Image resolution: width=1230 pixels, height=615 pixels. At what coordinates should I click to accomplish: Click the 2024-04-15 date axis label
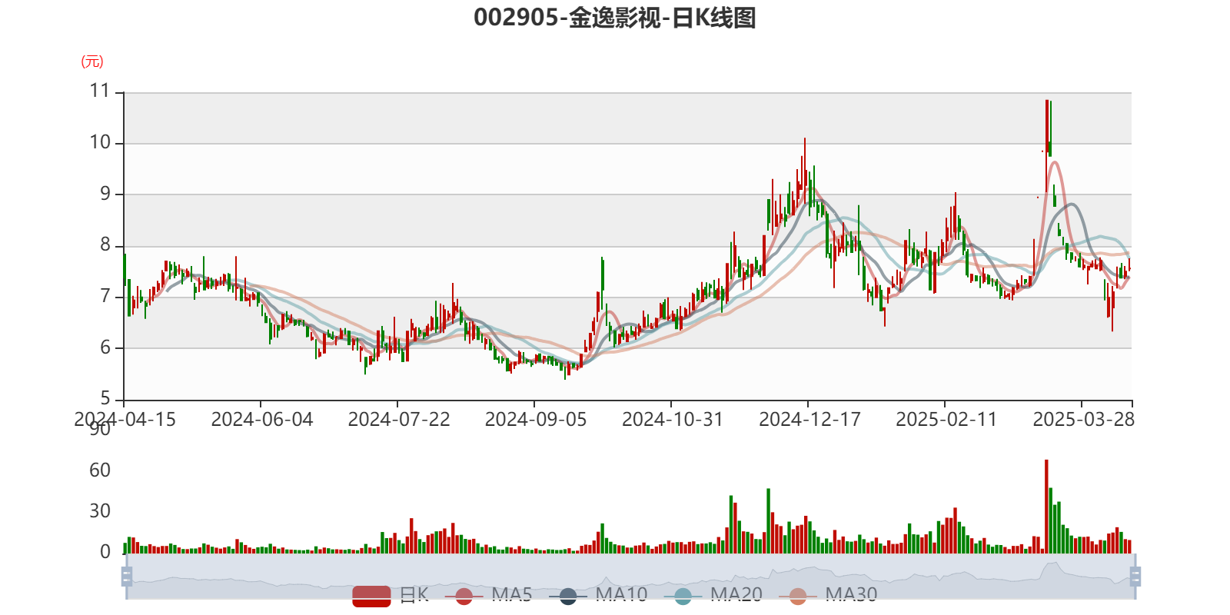(125, 420)
